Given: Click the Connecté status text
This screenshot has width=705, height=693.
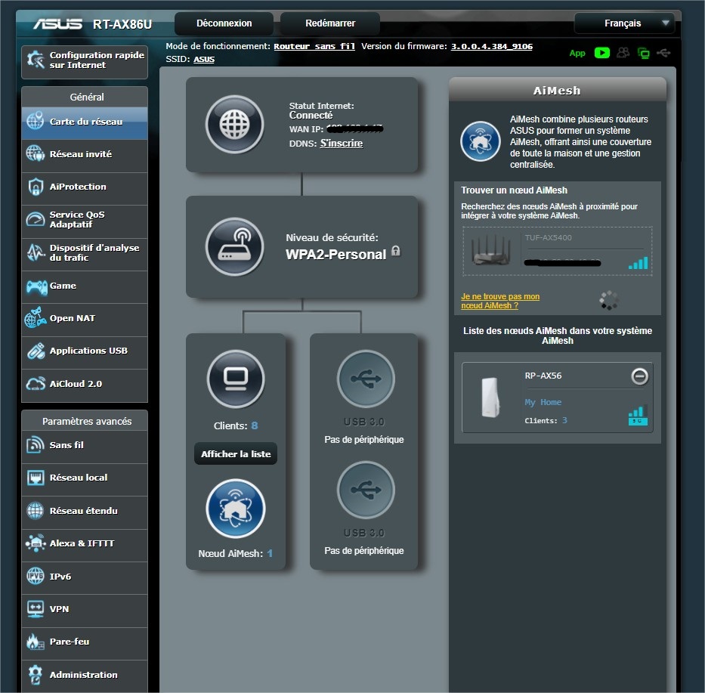Looking at the screenshot, I should tap(311, 116).
